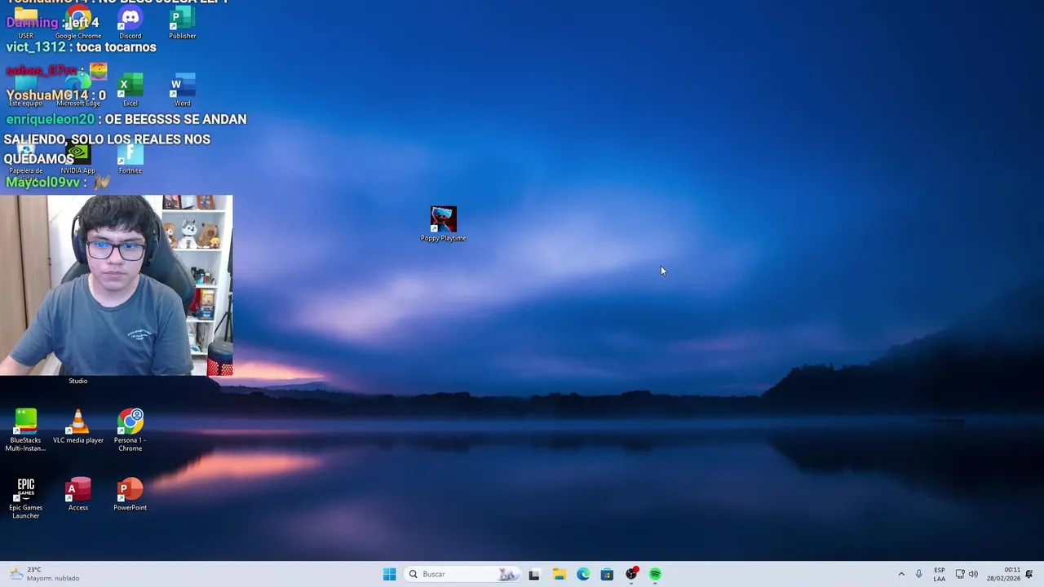Open the ESP LAA input language switcher
This screenshot has width=1044, height=587.
tap(940, 574)
